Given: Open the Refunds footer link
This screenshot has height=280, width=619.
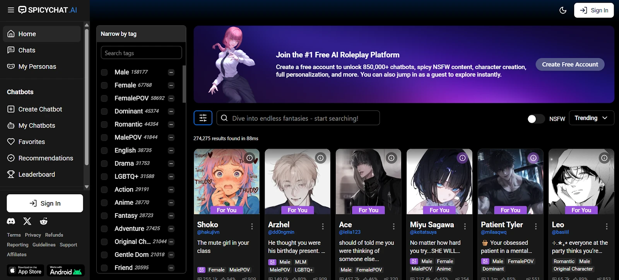Looking at the screenshot, I should tap(54, 235).
